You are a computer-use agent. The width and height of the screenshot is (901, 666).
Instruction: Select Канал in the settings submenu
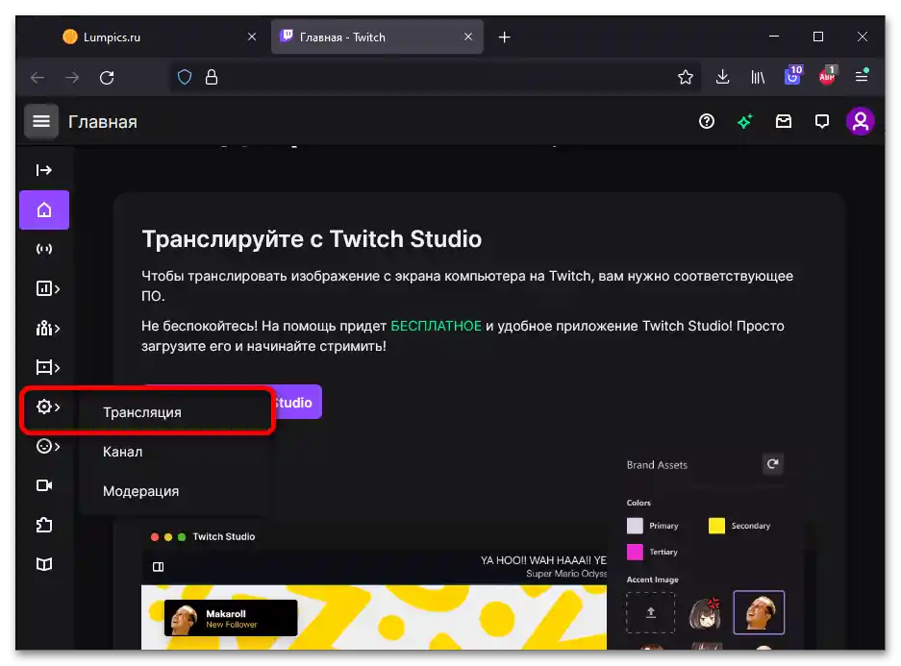point(122,452)
